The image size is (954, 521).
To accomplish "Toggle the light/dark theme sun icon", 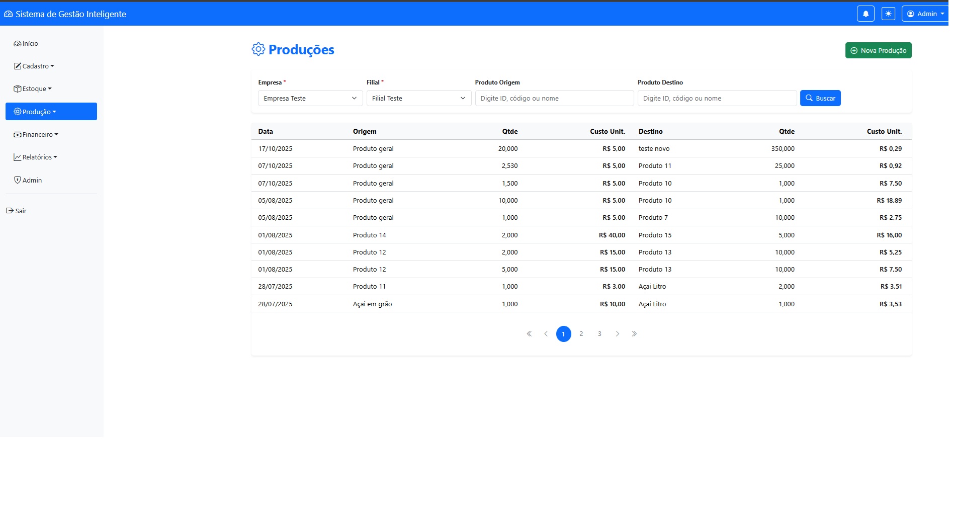I will click(888, 14).
